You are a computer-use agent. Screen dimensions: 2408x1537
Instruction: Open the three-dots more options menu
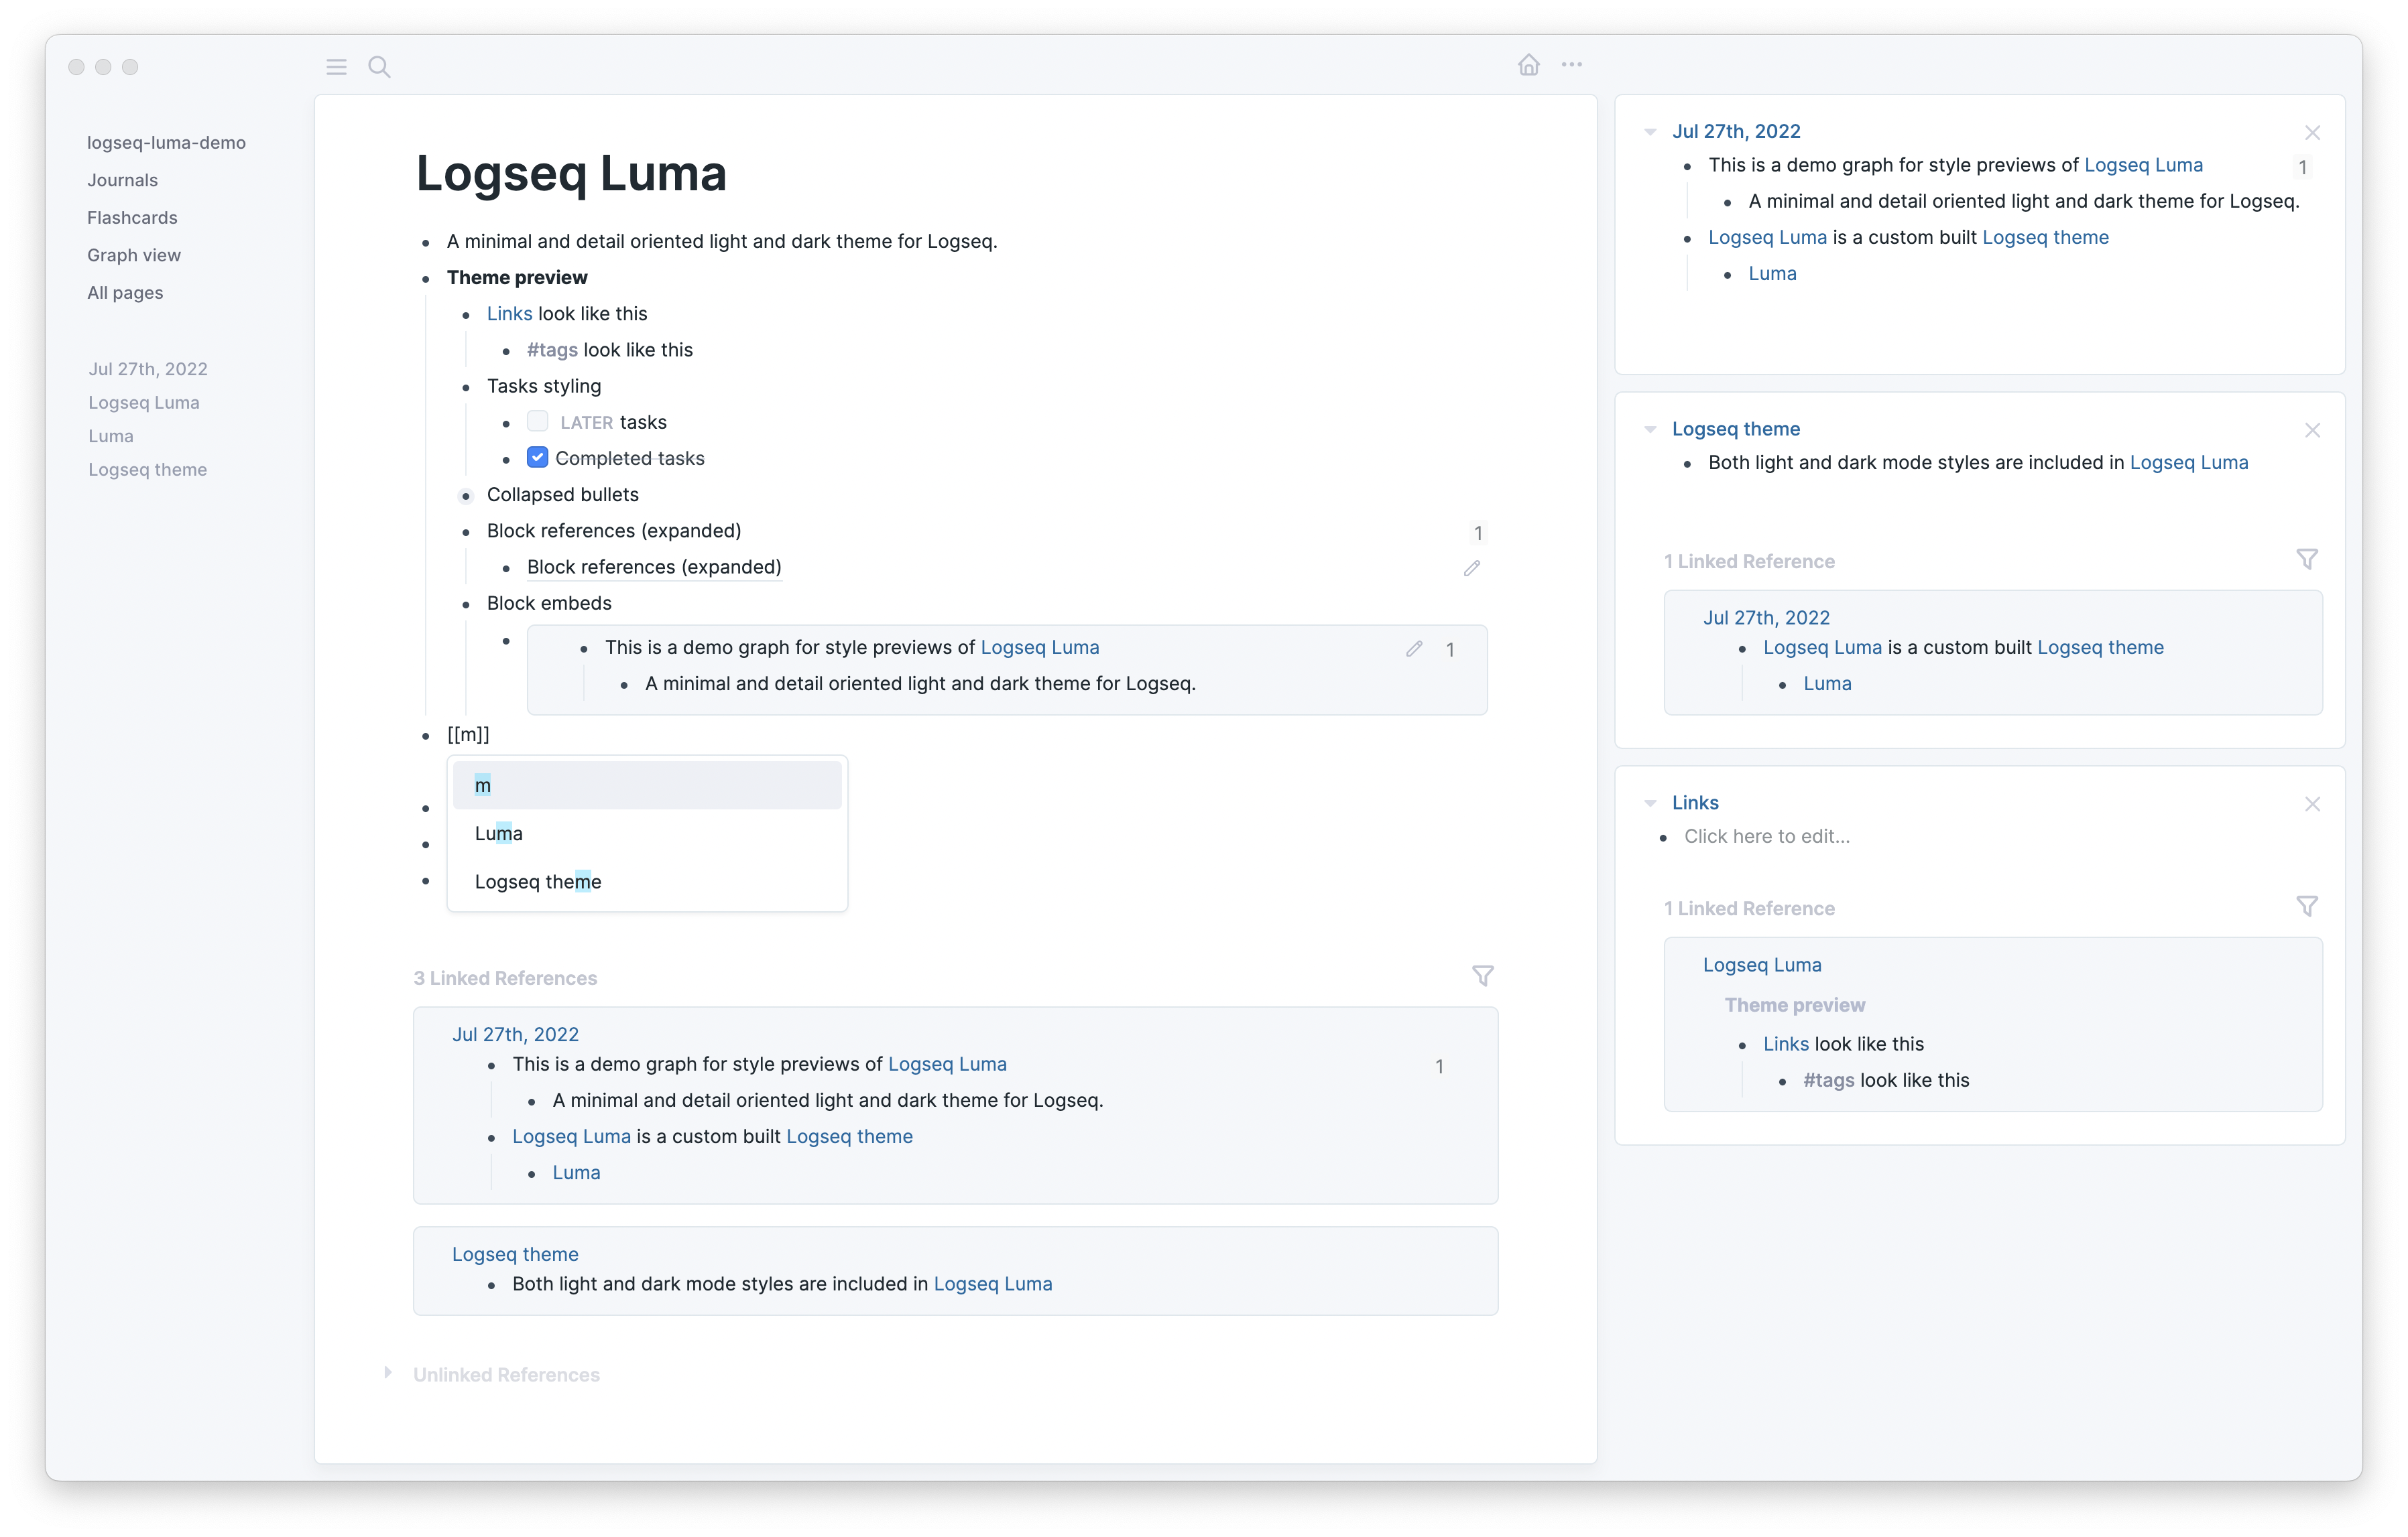1572,65
